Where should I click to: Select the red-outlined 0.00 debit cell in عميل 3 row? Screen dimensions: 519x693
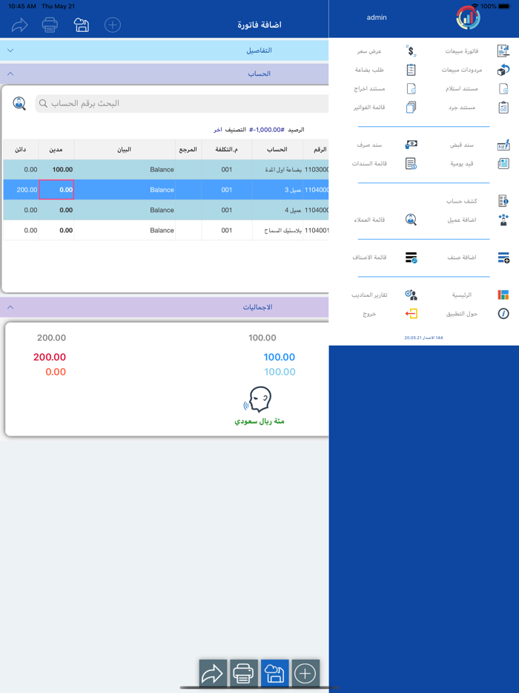tap(56, 190)
